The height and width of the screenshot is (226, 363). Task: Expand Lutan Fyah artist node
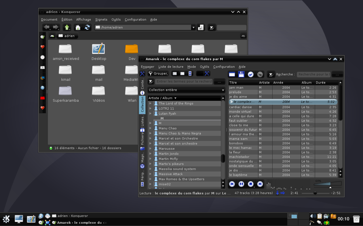(x=150, y=114)
